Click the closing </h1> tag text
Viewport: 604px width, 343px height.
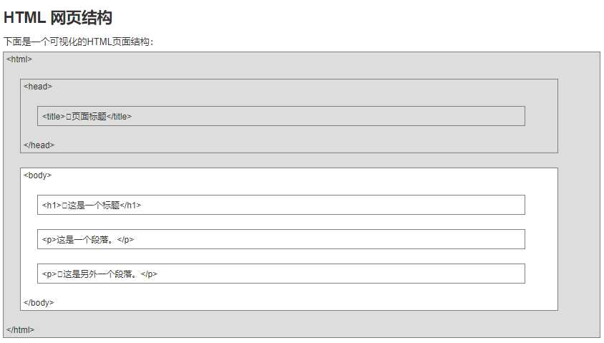pos(130,206)
